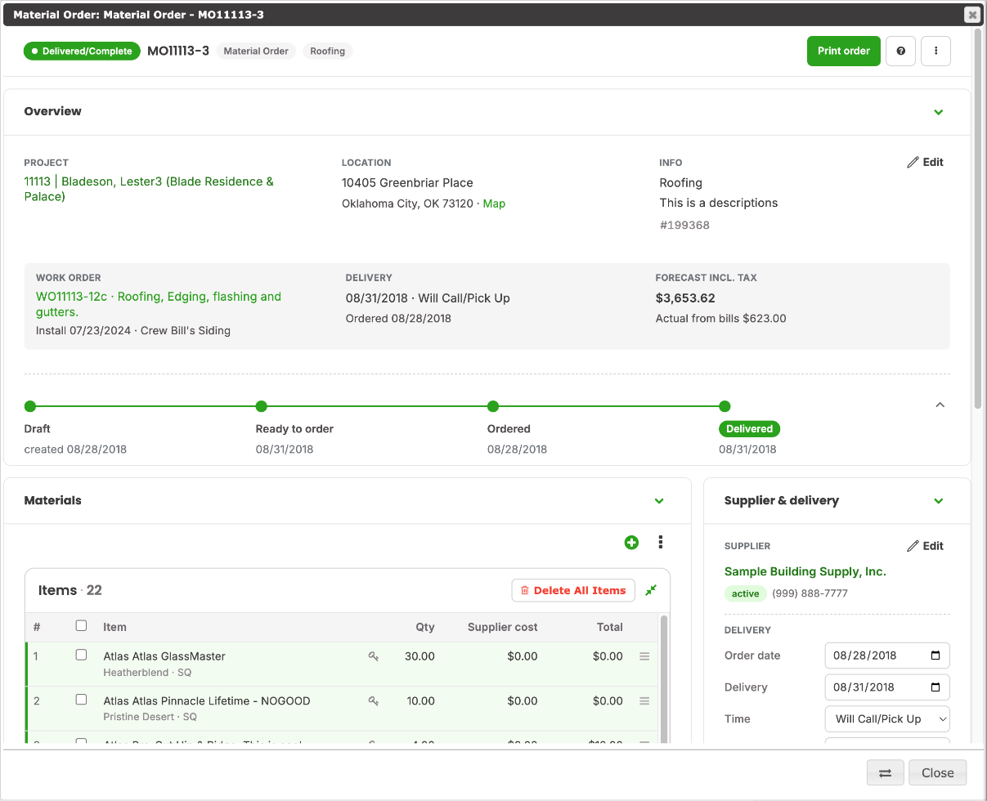Click the MO11113-3 order number heading
The image size is (987, 801).
[x=178, y=51]
